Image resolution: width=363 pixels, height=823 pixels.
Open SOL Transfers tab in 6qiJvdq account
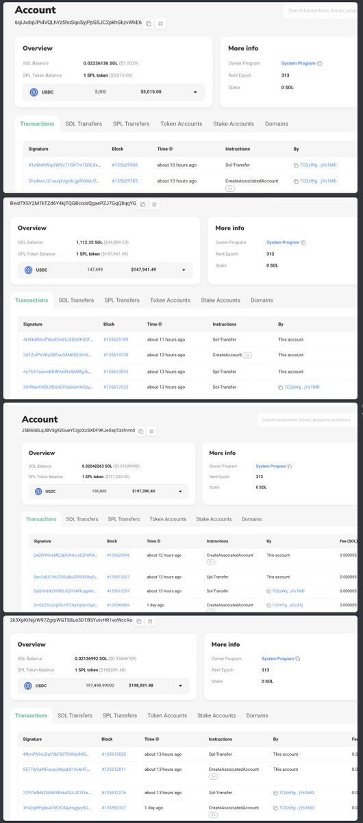click(x=84, y=123)
